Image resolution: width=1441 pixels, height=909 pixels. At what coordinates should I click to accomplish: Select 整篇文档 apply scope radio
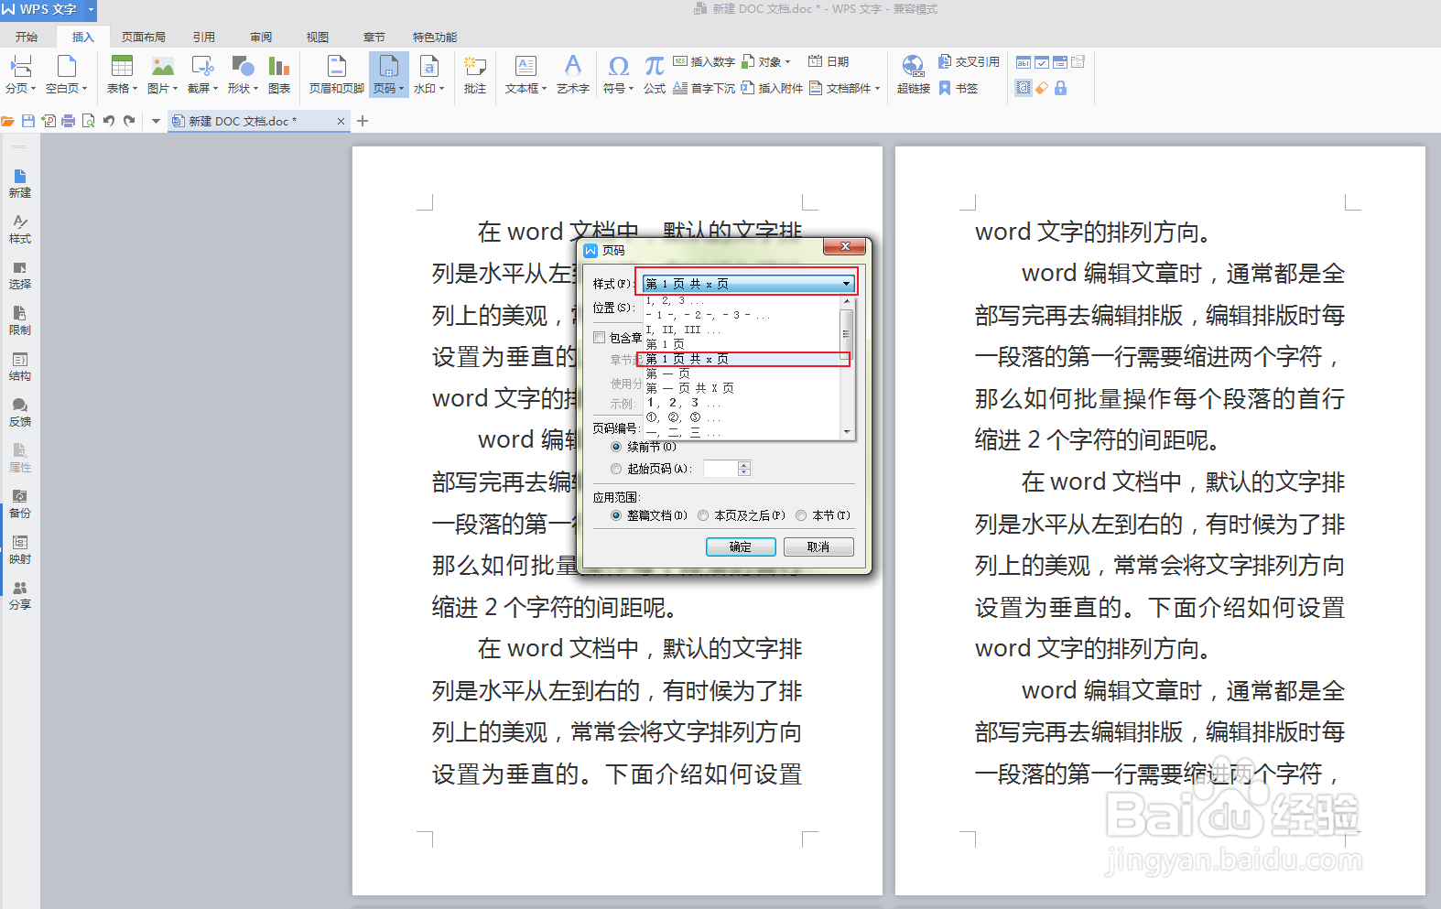pos(616,515)
